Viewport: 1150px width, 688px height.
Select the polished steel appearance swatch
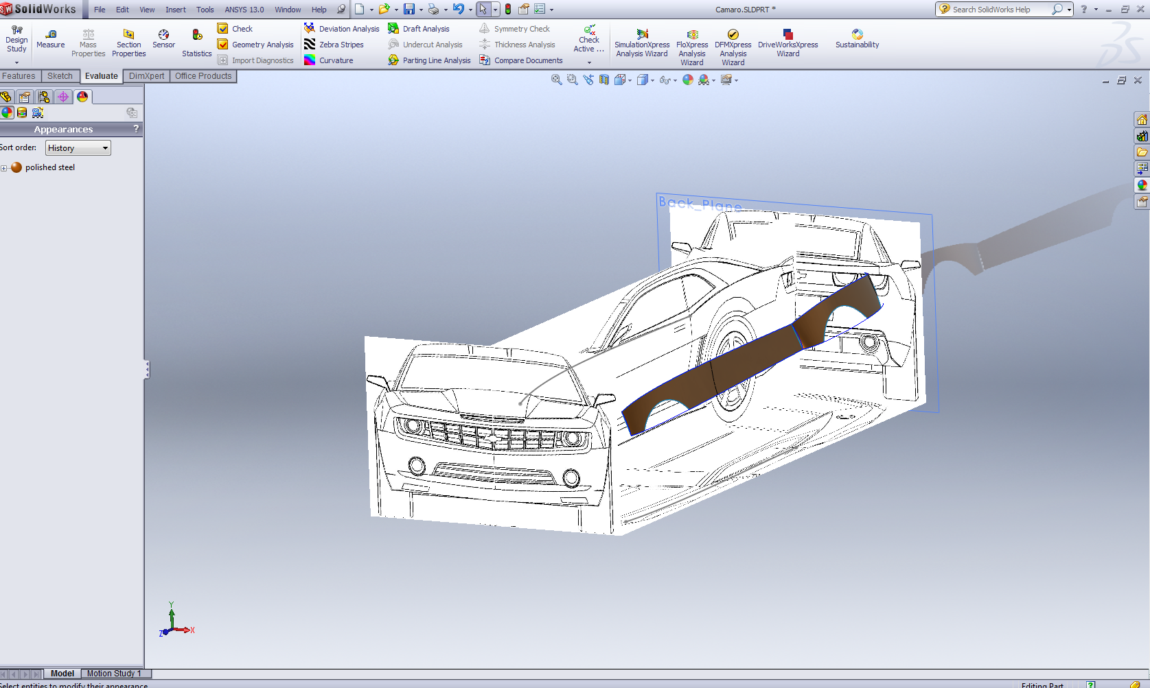(16, 167)
